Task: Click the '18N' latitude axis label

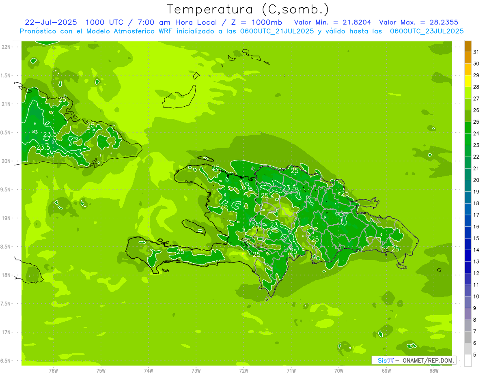Action: [x=6, y=275]
